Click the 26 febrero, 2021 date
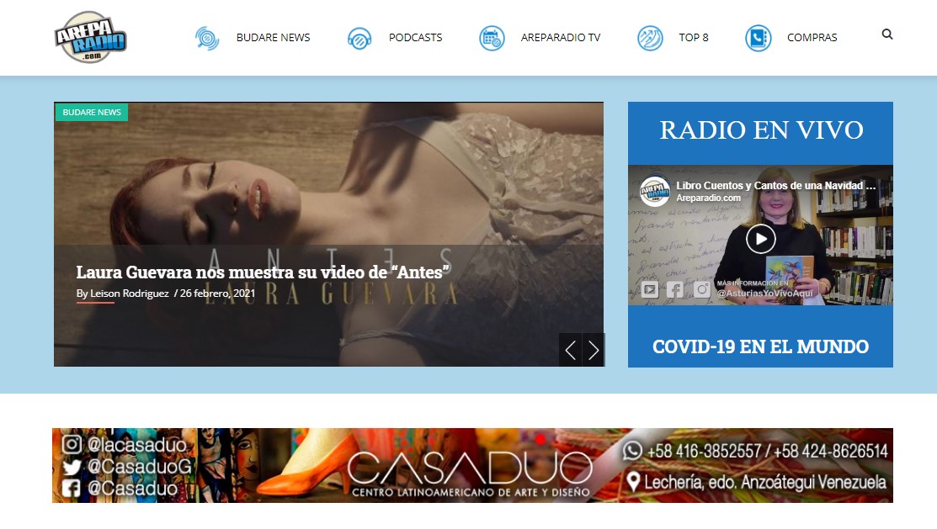 pyautogui.click(x=217, y=294)
